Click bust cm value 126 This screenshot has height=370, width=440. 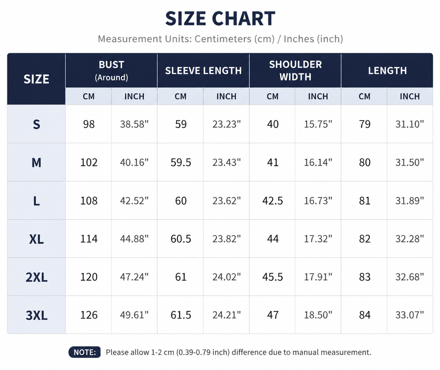pos(89,315)
